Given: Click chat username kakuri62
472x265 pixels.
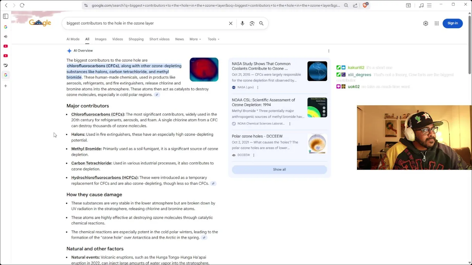Looking at the screenshot, I should (356, 68).
